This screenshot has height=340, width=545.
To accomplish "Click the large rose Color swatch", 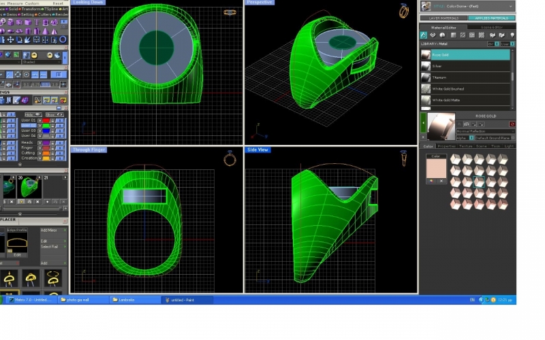I will [436, 169].
